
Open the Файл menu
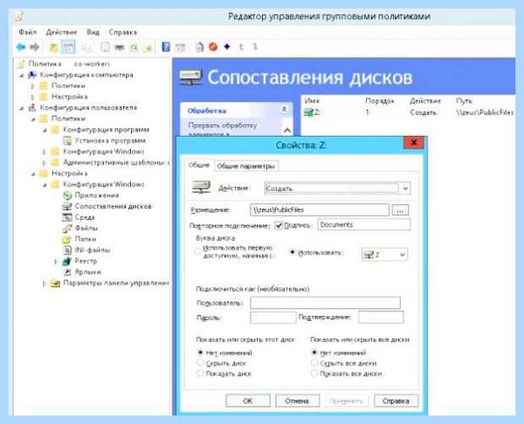click(x=27, y=32)
